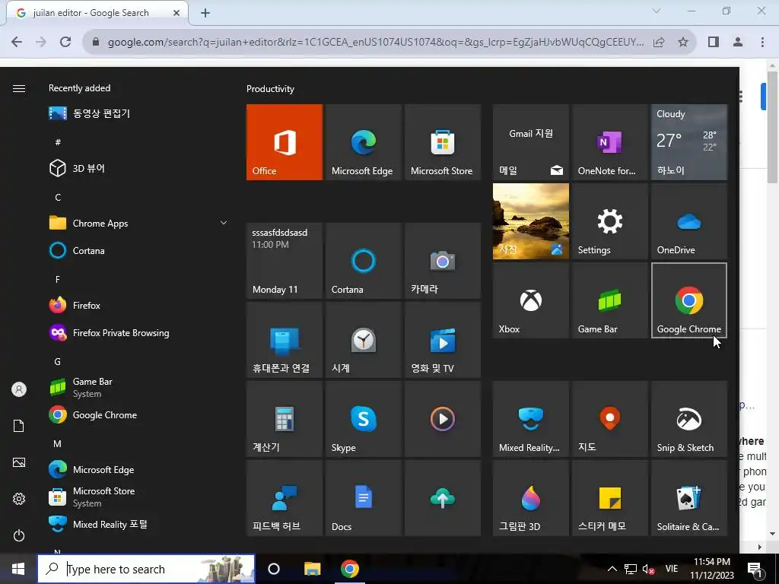Image resolution: width=779 pixels, height=584 pixels.
Task: Open the user account icon in Start sidebar
Action: (x=19, y=389)
